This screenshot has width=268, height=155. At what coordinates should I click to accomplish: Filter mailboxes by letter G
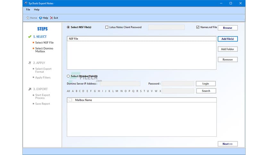[95, 91]
